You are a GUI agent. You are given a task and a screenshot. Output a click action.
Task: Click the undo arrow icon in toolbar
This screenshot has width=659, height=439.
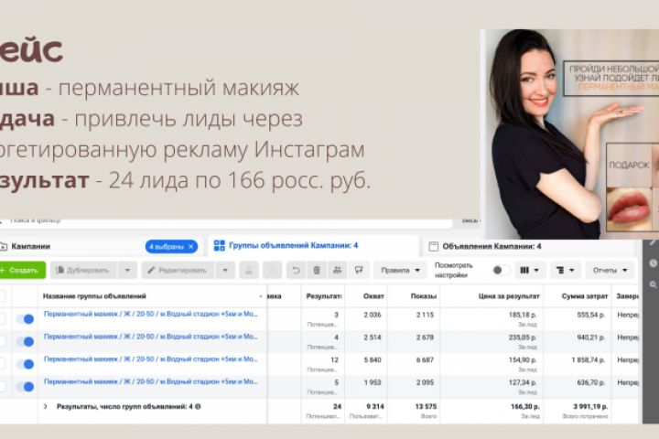tap(296, 271)
